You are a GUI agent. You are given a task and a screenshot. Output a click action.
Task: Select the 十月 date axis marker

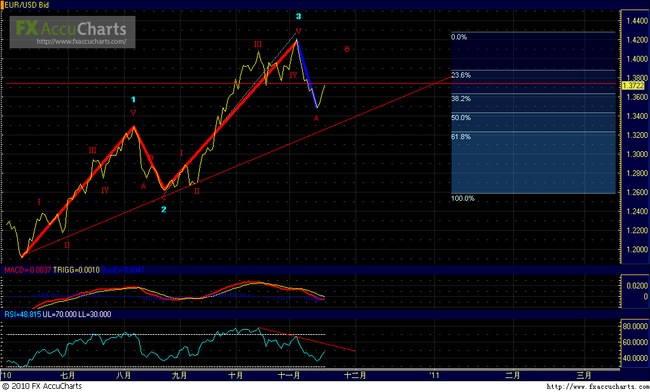[x=236, y=375]
